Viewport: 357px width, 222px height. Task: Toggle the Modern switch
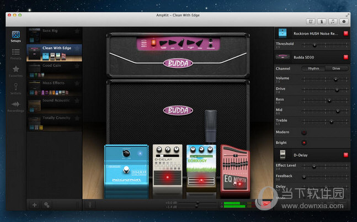click(x=303, y=132)
